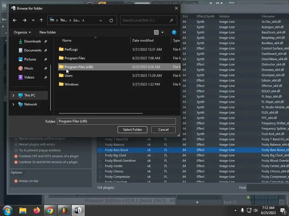
Task: Click the Thi... breadcrumb segment
Action: (64, 20)
